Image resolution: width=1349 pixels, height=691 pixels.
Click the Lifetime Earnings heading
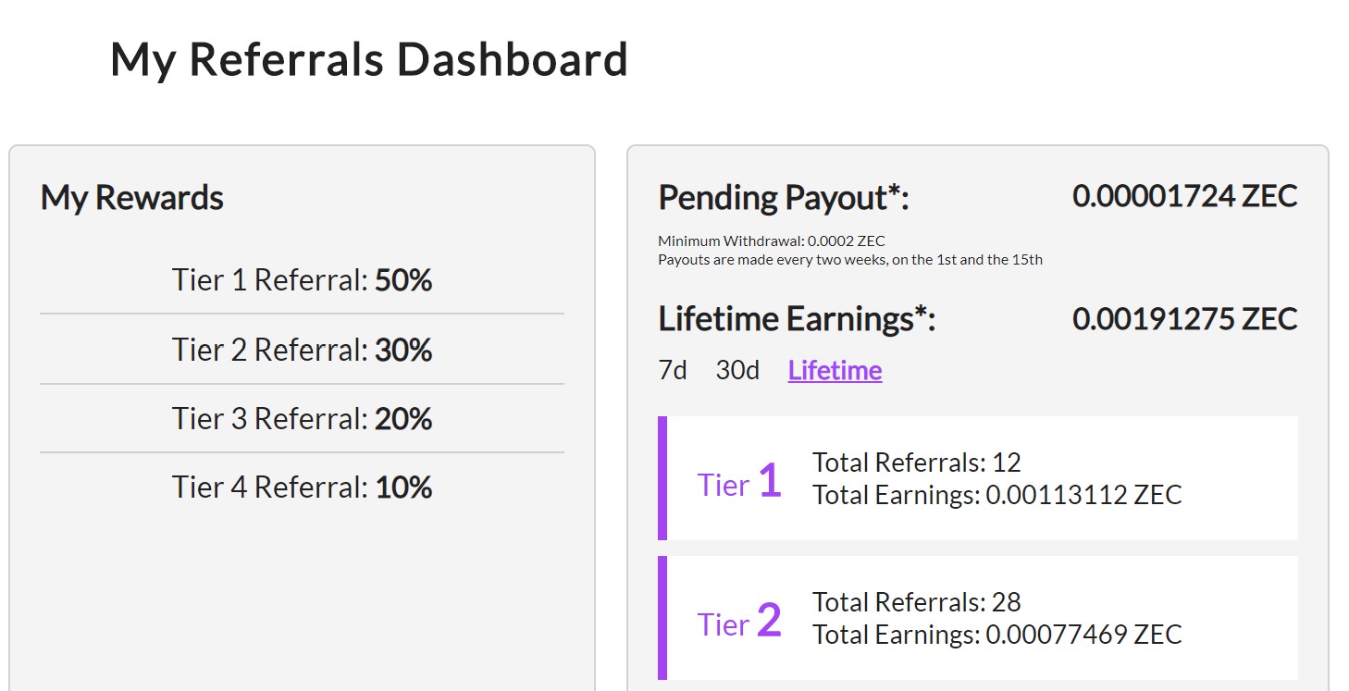797,319
